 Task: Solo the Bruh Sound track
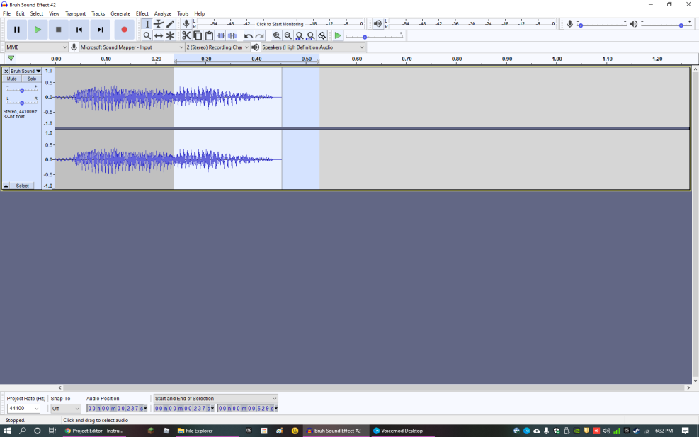coord(32,79)
